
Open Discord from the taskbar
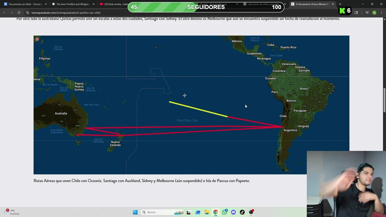(233, 212)
